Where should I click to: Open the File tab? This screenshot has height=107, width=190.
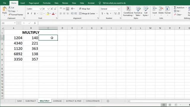pos(5,3)
